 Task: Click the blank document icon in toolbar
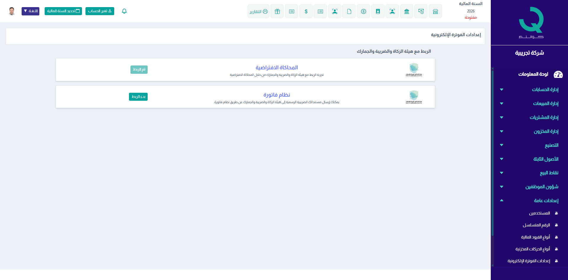pyautogui.click(x=349, y=12)
